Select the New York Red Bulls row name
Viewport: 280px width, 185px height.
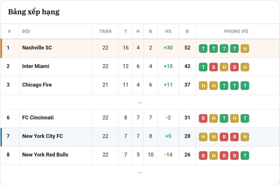(45, 155)
